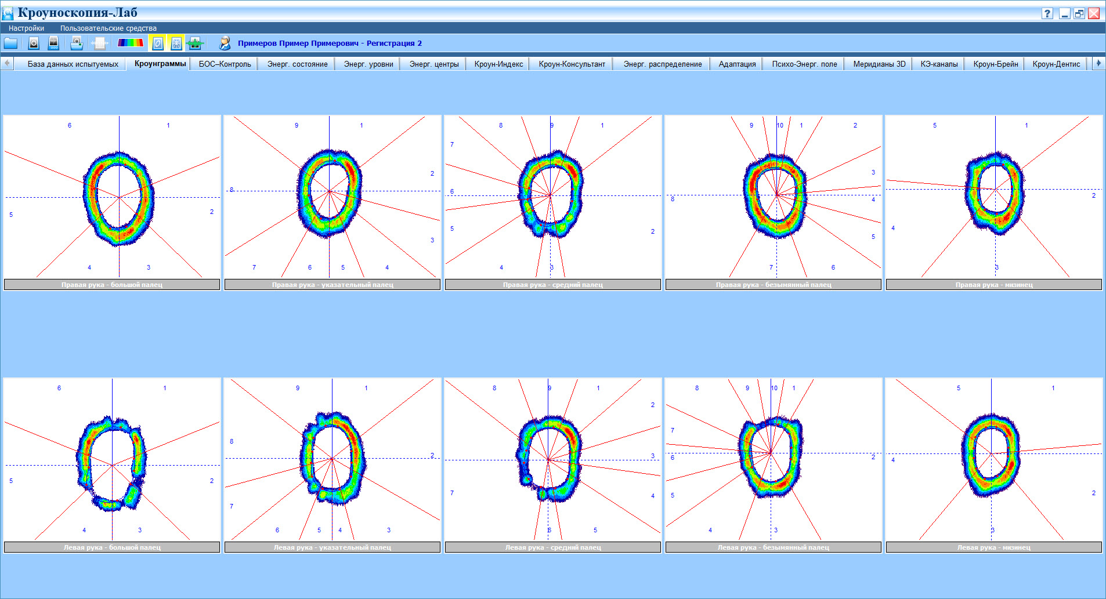Open the folder icon in the toolbar
Screen dimensions: 1106x599
(11, 43)
